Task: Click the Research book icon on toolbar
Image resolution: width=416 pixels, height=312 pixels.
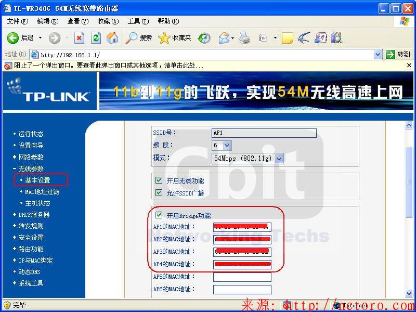Action: (320, 38)
